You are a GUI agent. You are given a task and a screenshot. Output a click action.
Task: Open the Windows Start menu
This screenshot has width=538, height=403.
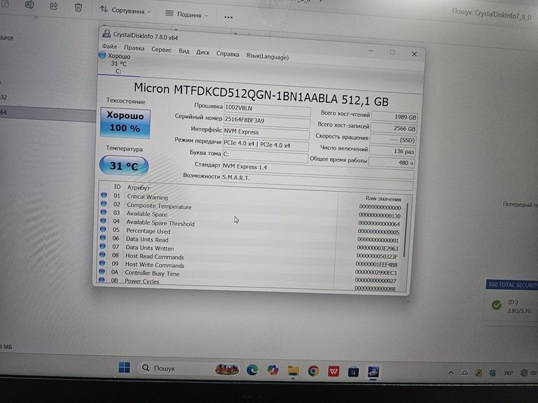[124, 367]
